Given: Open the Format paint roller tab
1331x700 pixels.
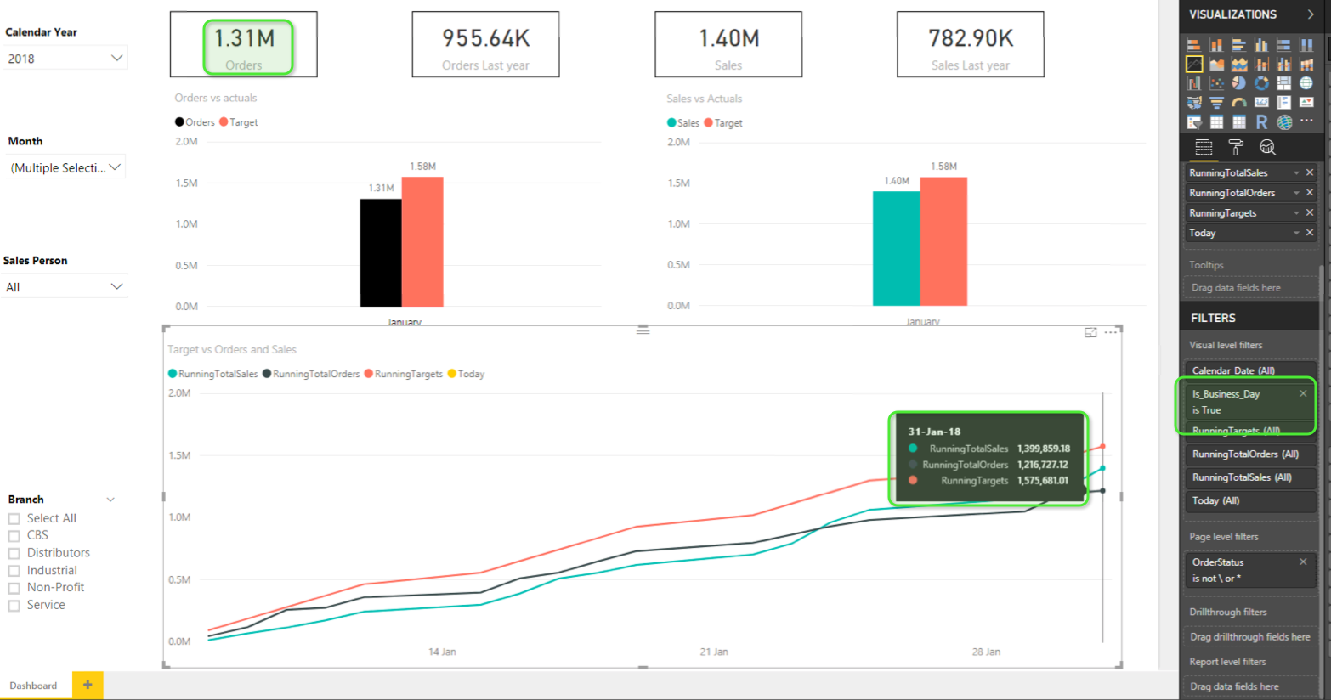Looking at the screenshot, I should point(1236,147).
